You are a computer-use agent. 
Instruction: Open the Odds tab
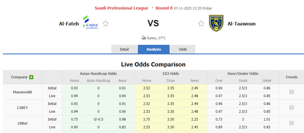coord(183,49)
